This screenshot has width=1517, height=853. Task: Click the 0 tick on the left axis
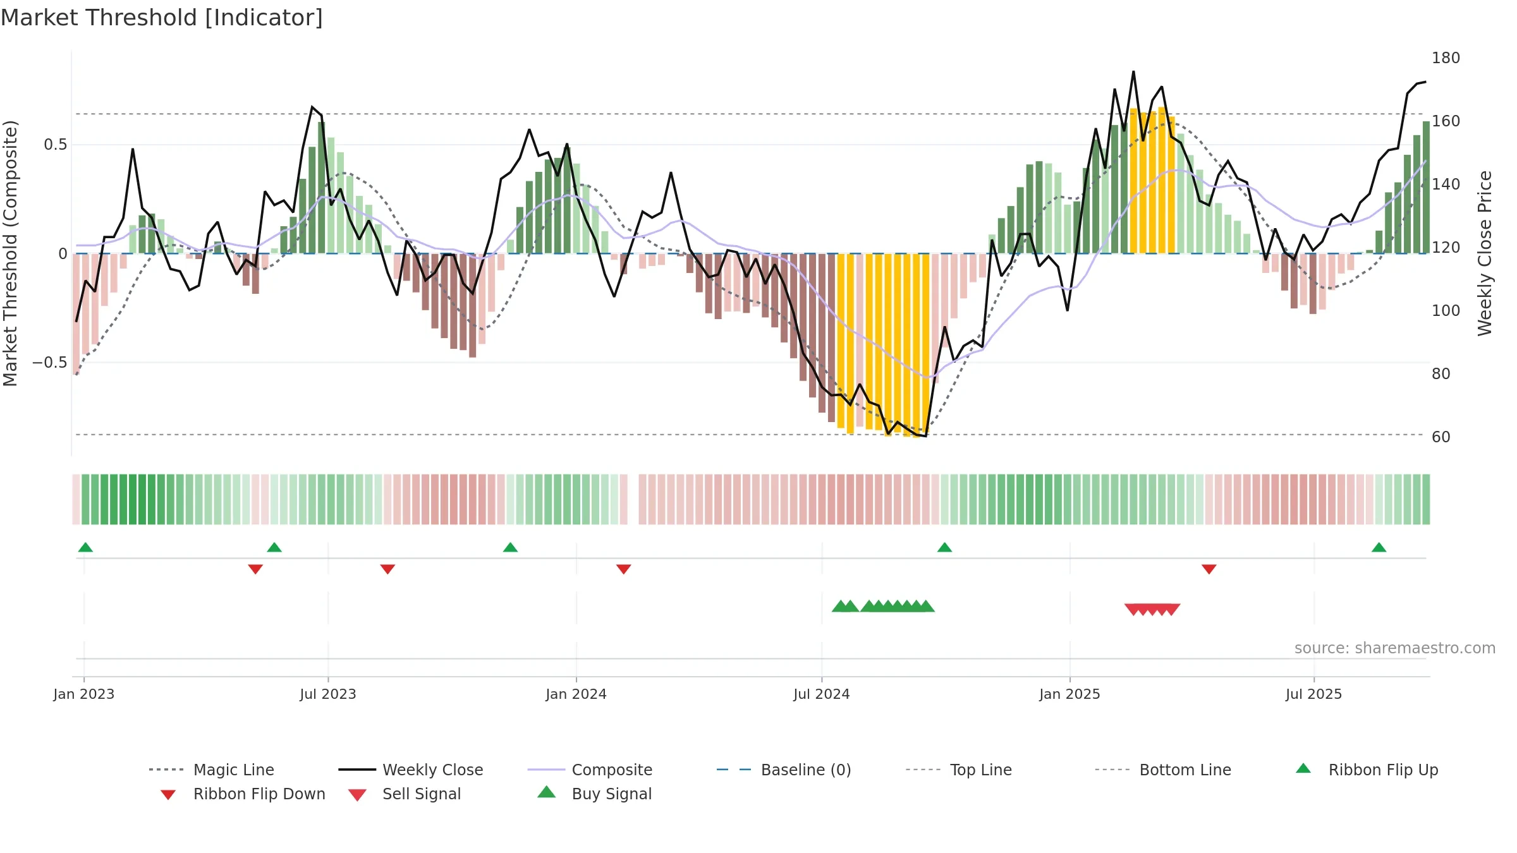click(63, 254)
